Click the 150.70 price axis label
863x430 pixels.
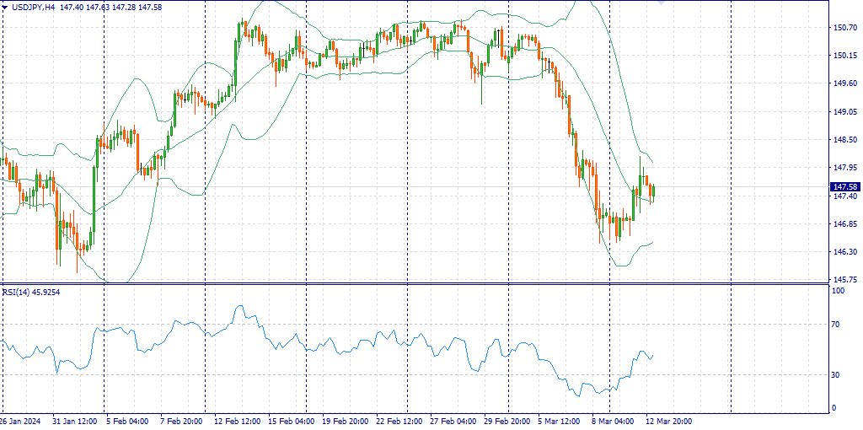pos(844,28)
